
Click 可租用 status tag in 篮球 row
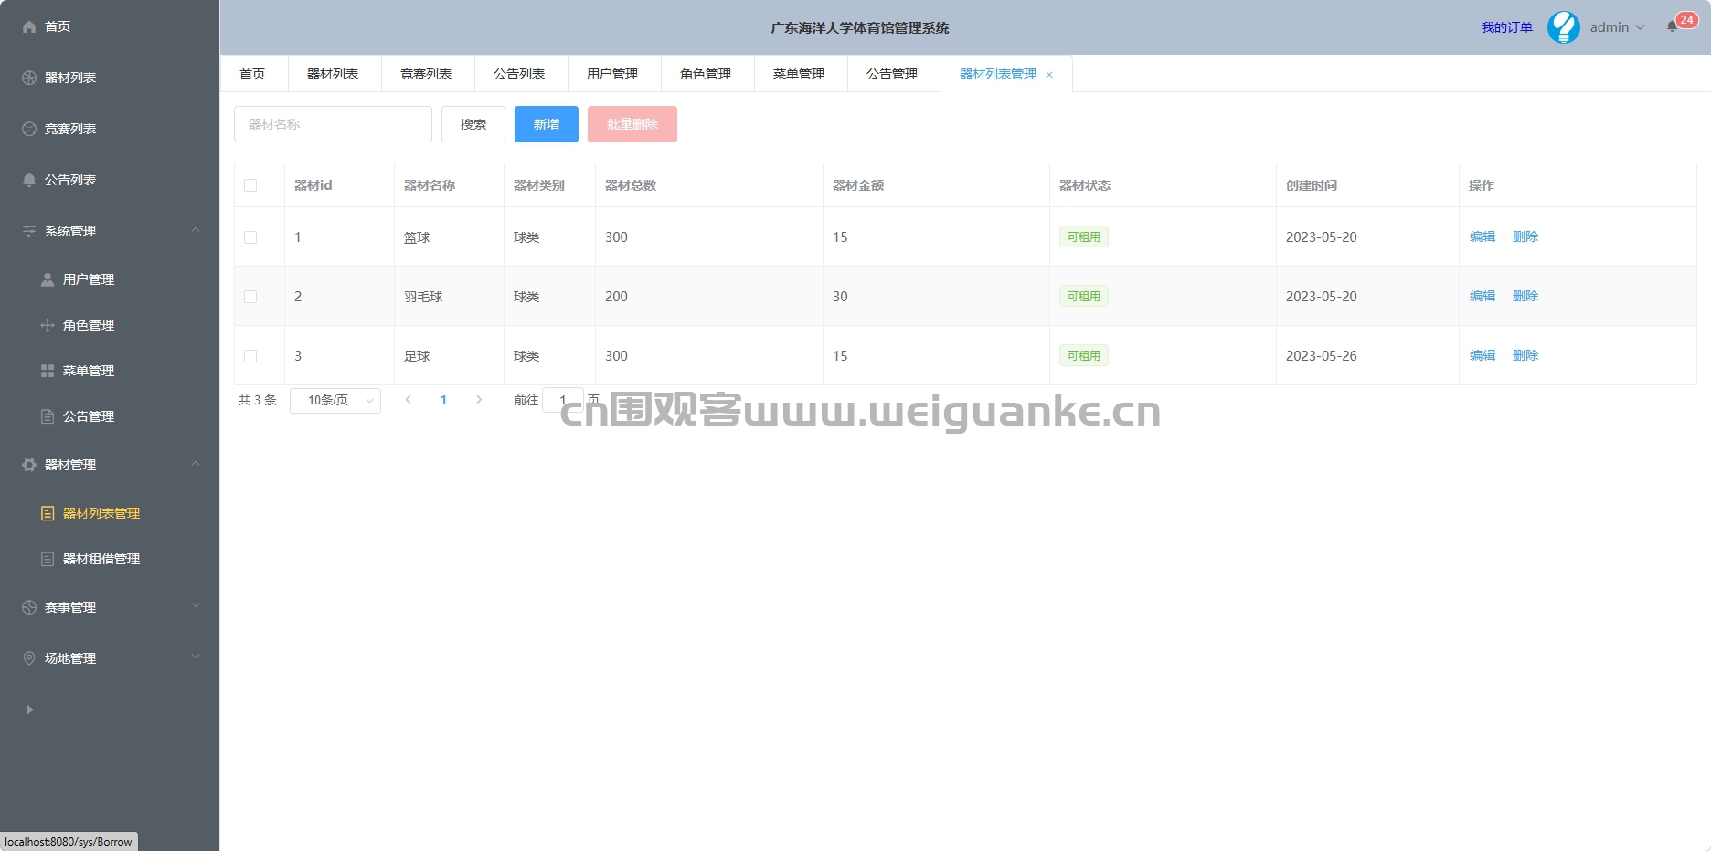tap(1084, 236)
